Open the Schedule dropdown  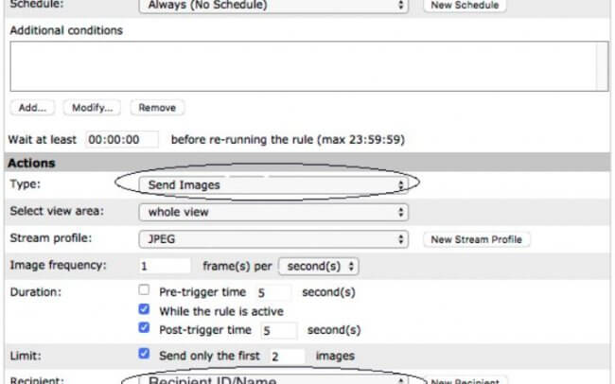pyautogui.click(x=273, y=6)
